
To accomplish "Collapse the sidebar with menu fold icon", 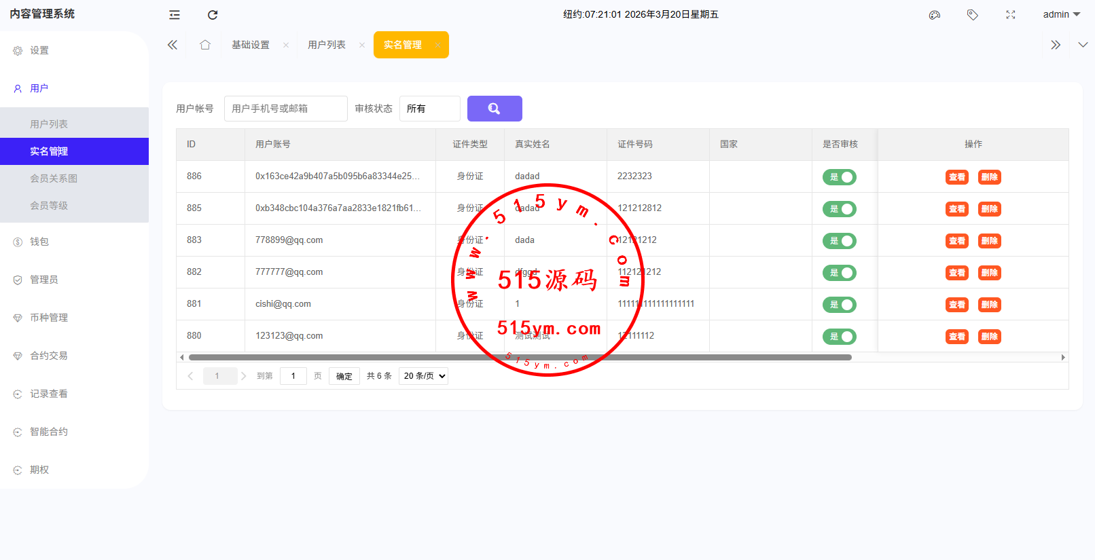I will click(x=175, y=15).
